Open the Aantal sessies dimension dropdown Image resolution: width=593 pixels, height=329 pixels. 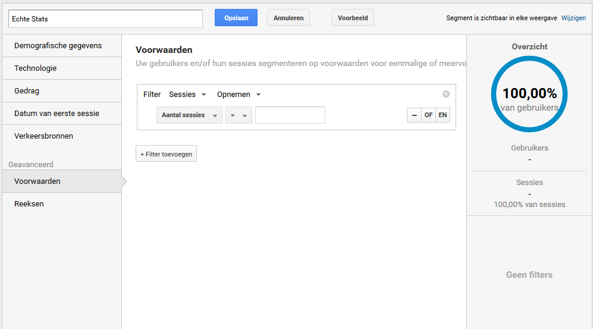[x=189, y=115]
